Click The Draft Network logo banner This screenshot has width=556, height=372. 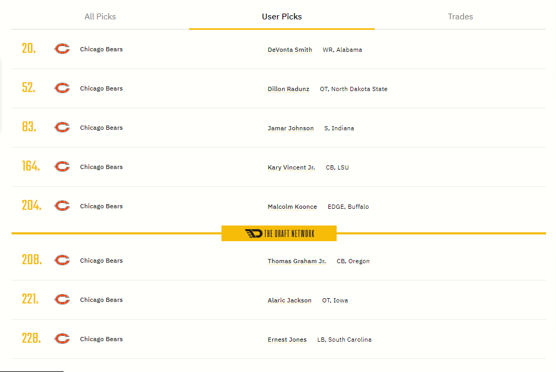[x=279, y=233]
